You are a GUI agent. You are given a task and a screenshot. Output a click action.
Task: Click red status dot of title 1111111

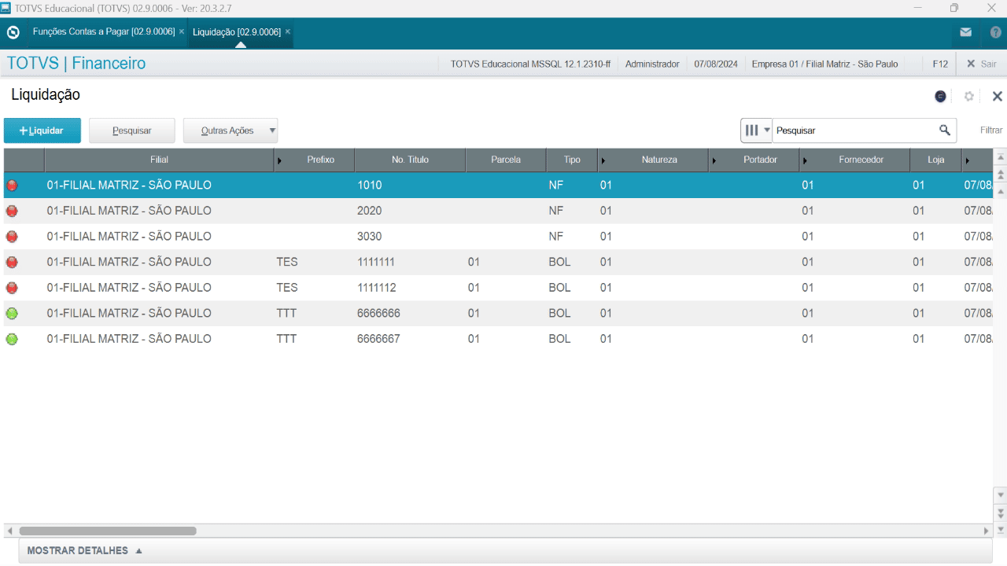(12, 263)
